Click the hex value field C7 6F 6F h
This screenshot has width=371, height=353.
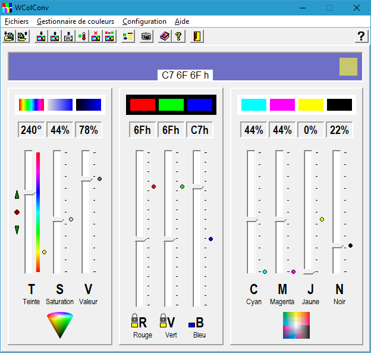pyautogui.click(x=185, y=76)
